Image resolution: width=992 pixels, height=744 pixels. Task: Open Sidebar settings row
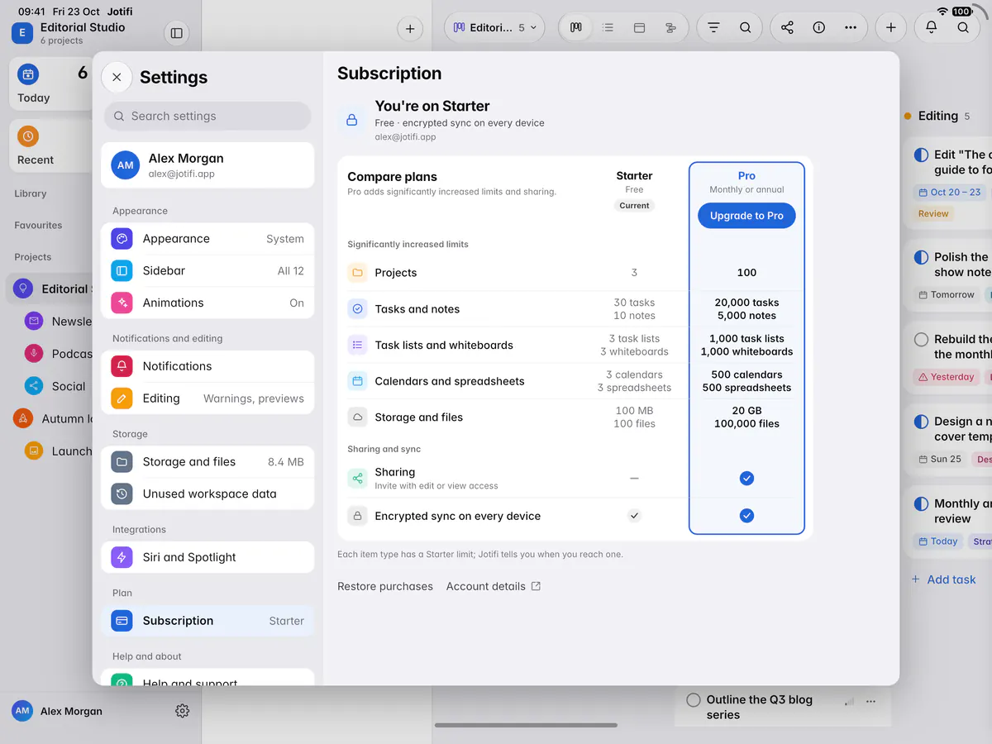click(x=207, y=270)
